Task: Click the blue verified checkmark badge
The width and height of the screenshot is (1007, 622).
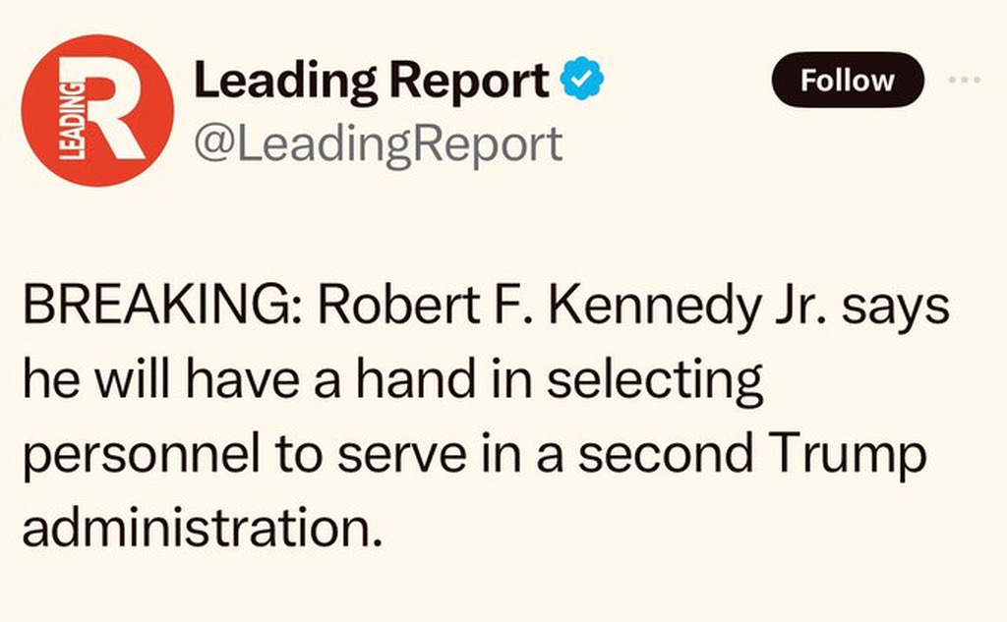Action: click(582, 79)
